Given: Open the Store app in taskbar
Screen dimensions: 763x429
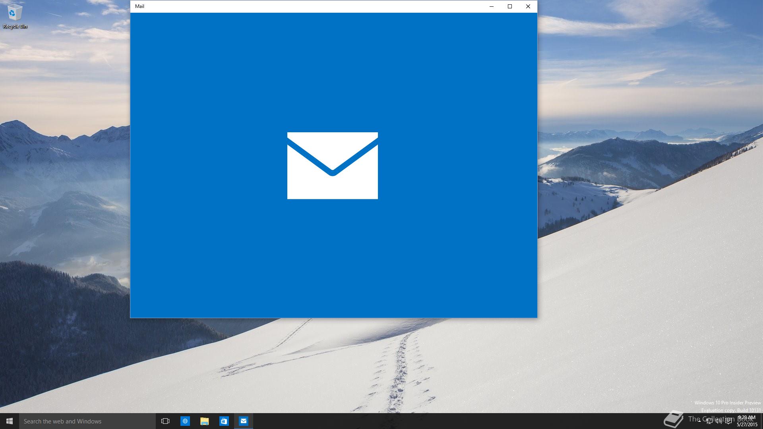Looking at the screenshot, I should tap(224, 421).
